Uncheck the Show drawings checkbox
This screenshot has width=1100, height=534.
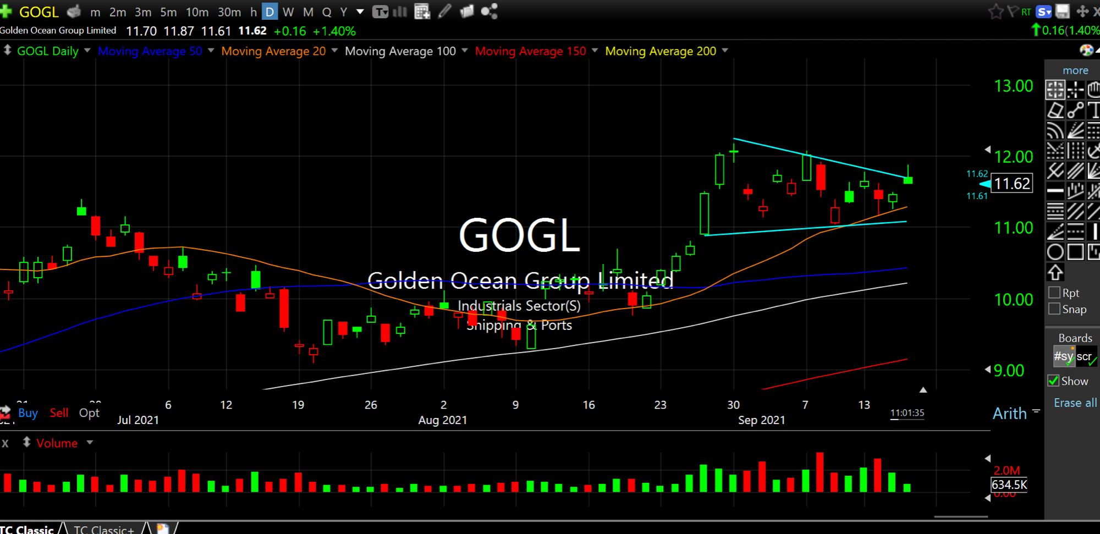[x=1054, y=381]
